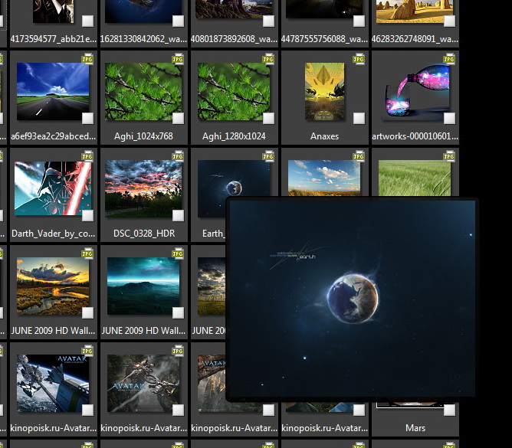Click JPG badge on Aghi_1024x768 thumbnail

click(x=178, y=59)
